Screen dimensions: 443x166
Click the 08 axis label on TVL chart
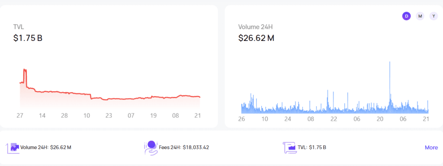[x=176, y=116]
